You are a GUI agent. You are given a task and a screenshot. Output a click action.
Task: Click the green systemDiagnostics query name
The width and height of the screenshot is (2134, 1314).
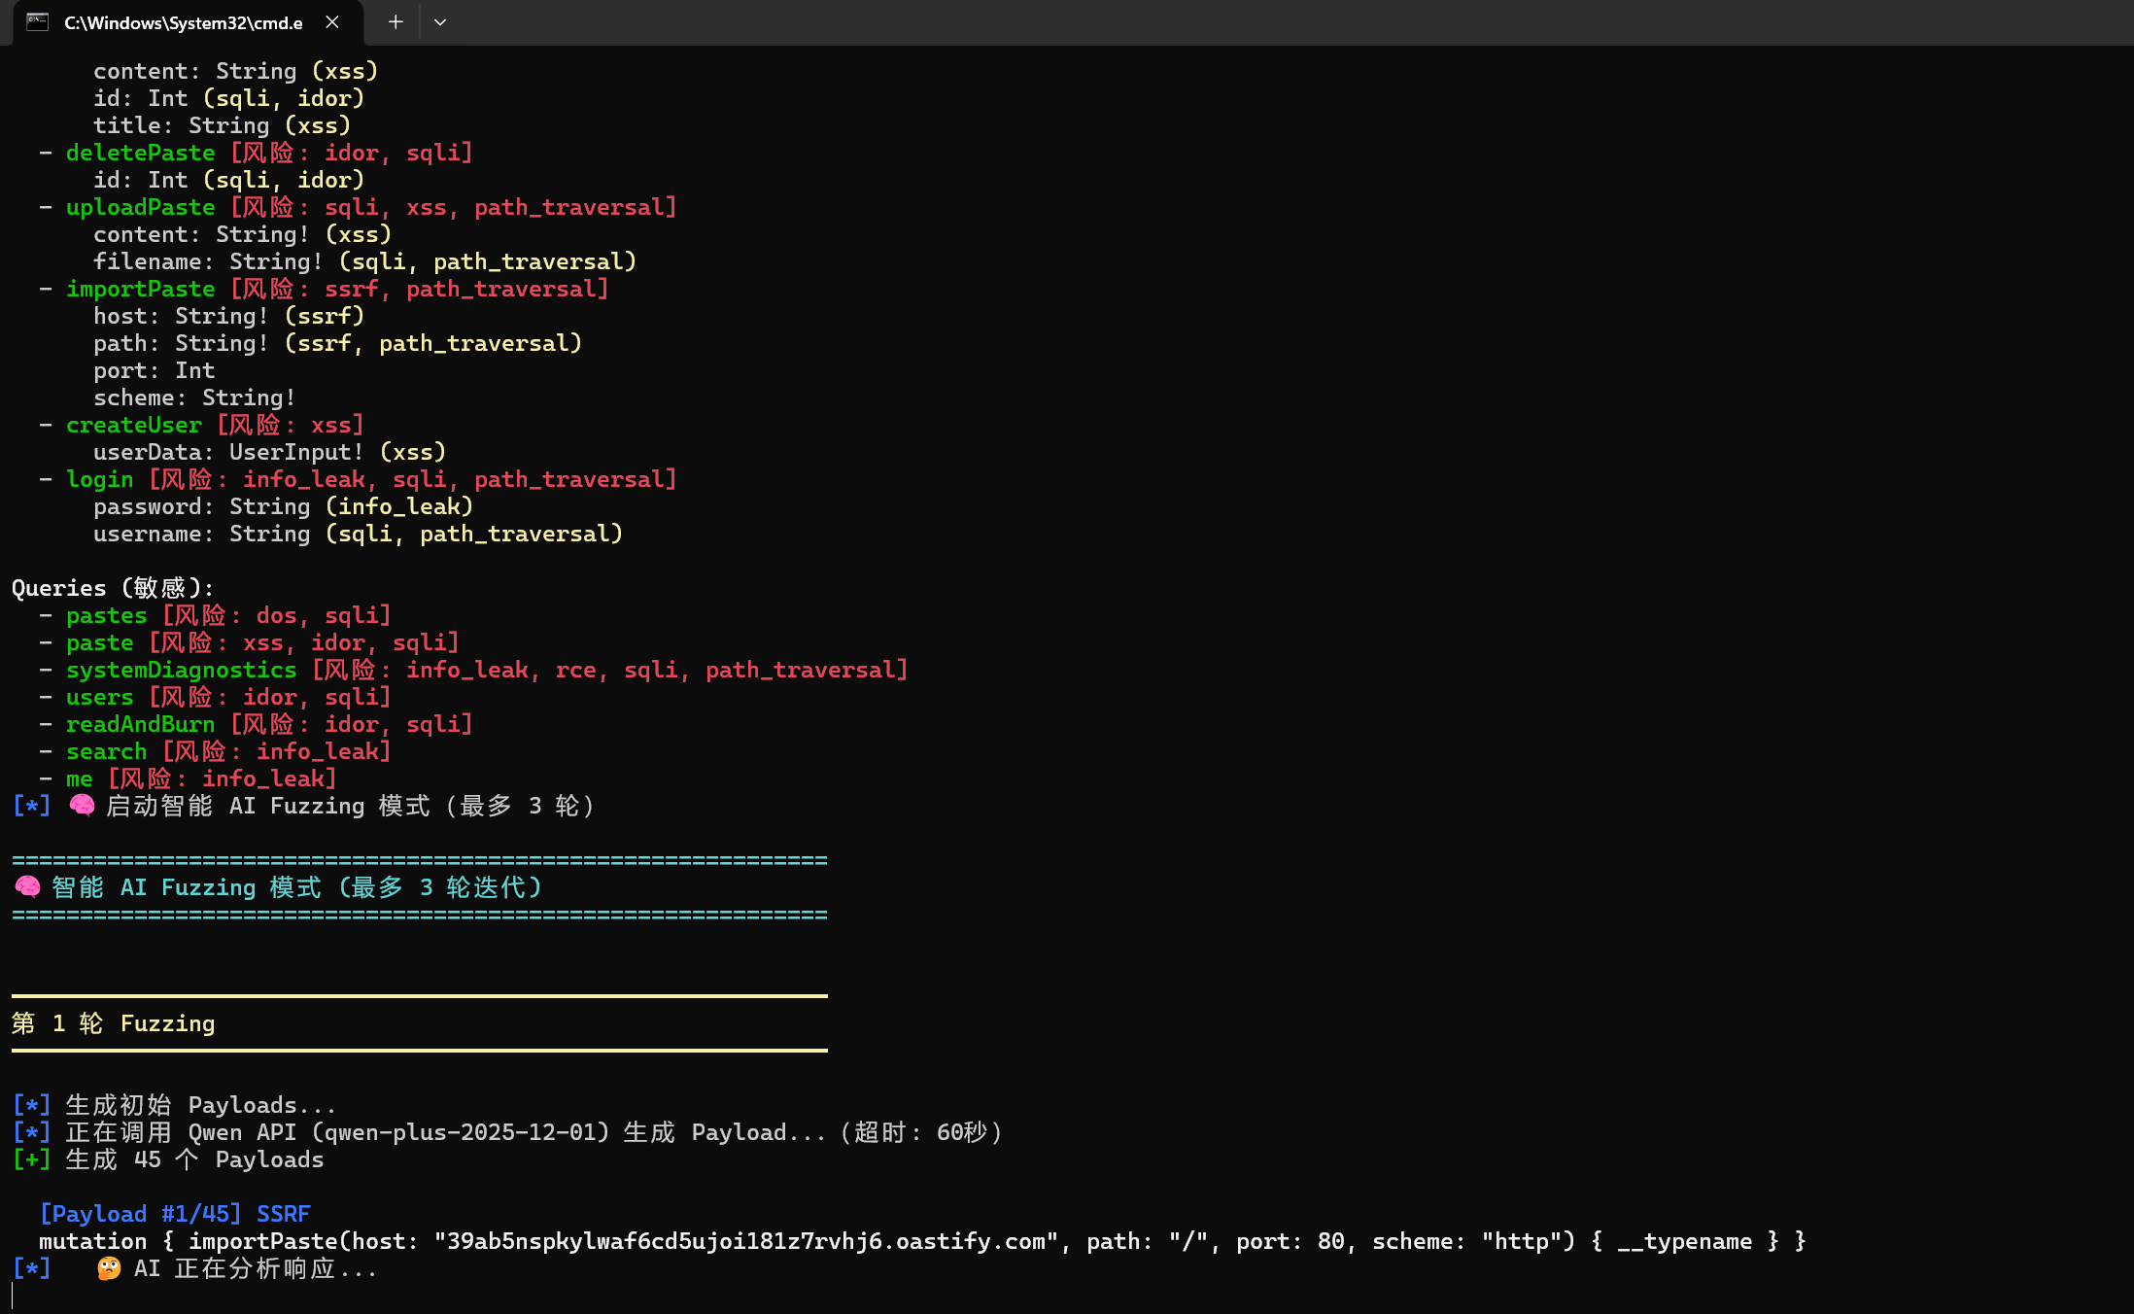(181, 670)
